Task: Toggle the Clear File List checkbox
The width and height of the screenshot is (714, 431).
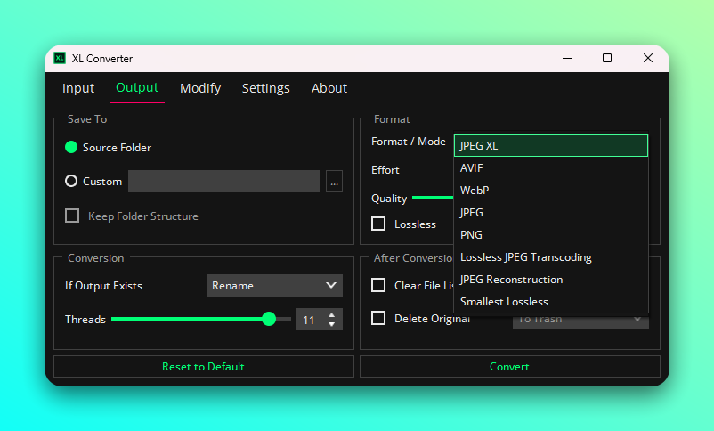Action: [378, 286]
